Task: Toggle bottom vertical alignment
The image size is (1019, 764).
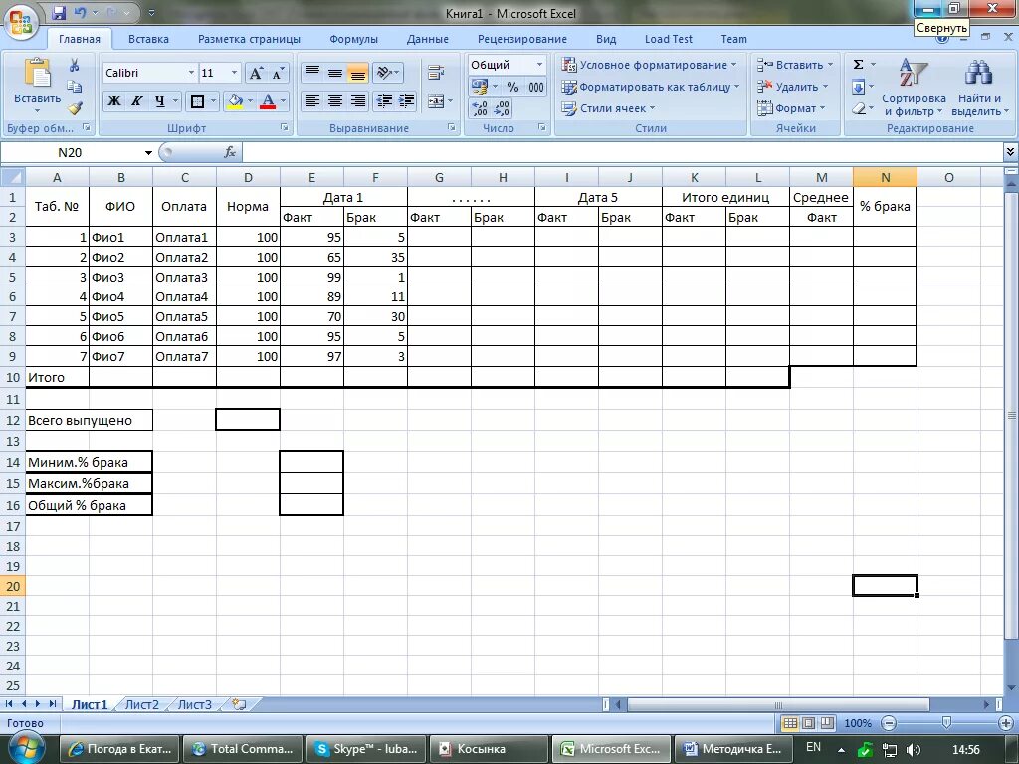Action: click(x=358, y=72)
